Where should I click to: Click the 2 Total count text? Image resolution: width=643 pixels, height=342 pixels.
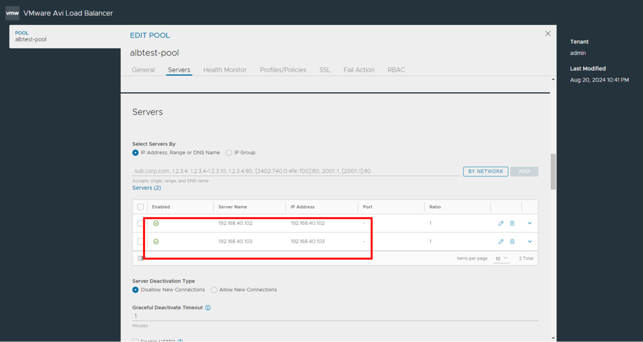(526, 258)
